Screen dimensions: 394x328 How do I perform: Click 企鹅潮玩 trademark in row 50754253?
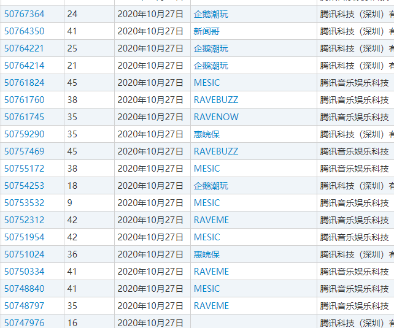pyautogui.click(x=211, y=186)
